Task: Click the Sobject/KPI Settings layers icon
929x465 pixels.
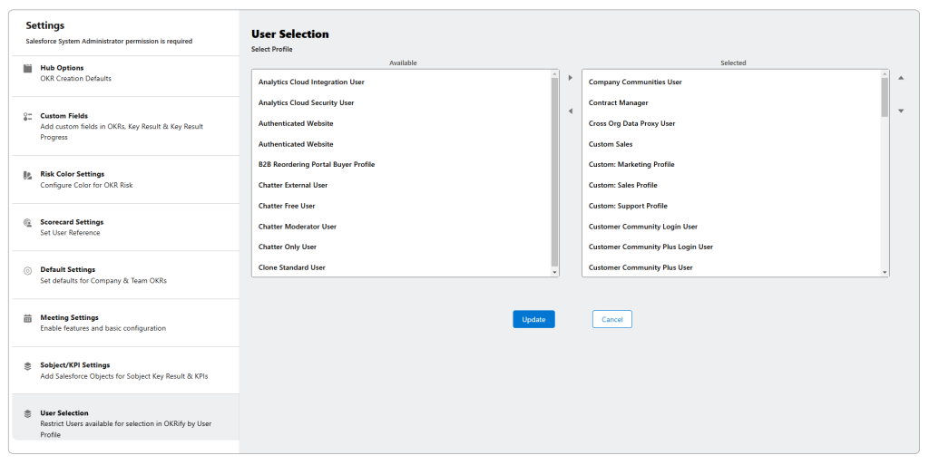Action: (x=27, y=365)
